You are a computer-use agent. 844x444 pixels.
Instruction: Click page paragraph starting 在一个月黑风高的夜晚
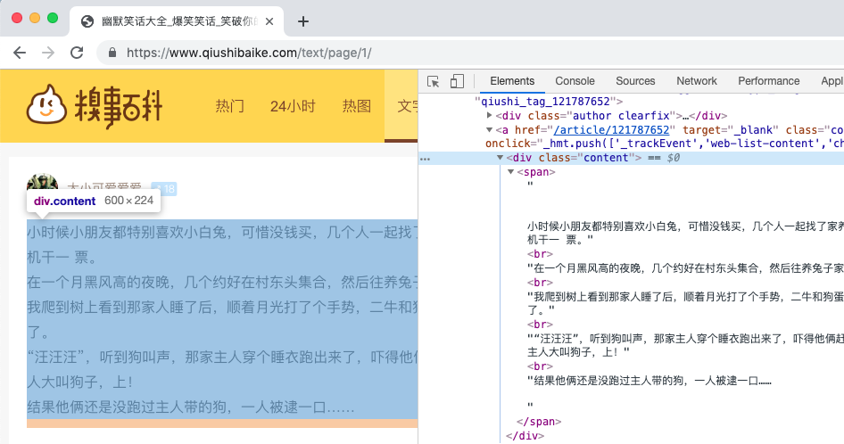[x=222, y=282]
